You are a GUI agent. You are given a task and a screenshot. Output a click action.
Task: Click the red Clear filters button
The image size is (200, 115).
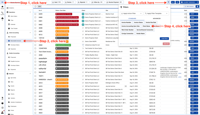(166, 44)
